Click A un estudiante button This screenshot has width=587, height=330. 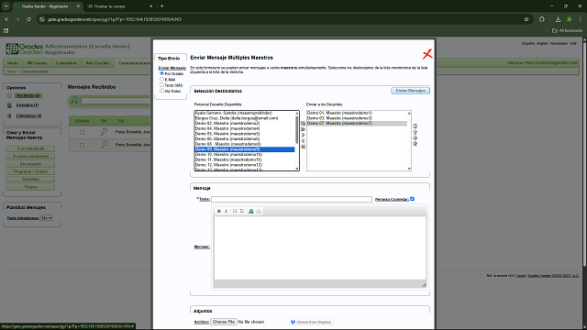30,148
